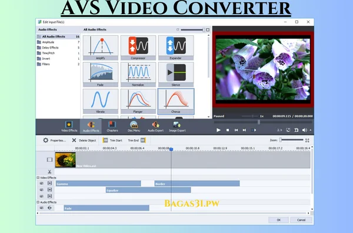
Task: Click the preview playback seek bar
Action: point(263,122)
